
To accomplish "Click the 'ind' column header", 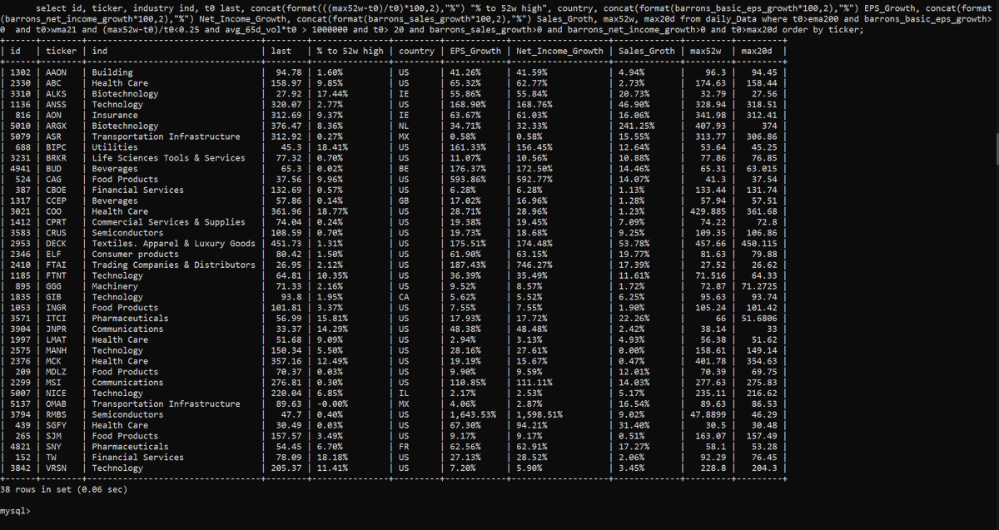I will pyautogui.click(x=100, y=51).
